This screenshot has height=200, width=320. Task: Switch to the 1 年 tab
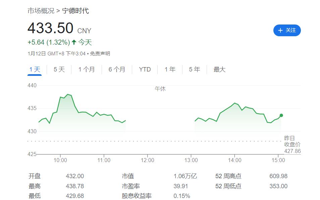(x=170, y=69)
